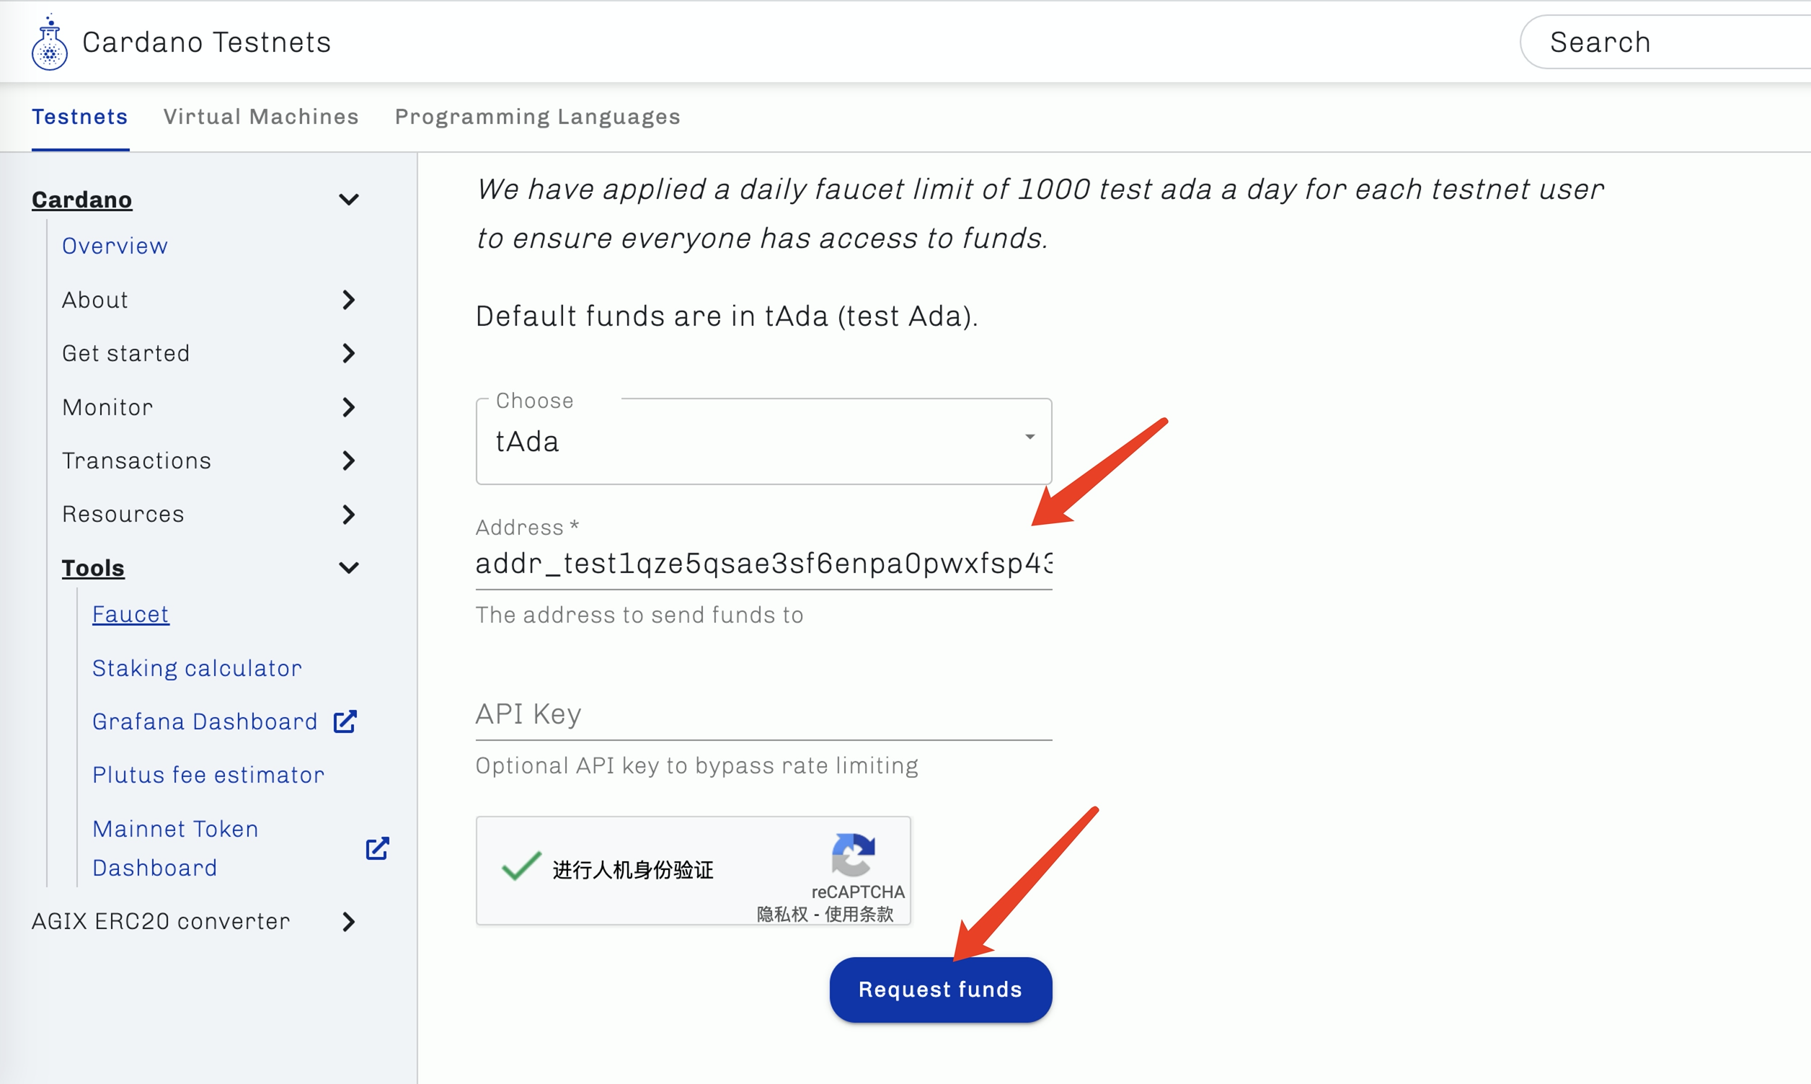Open the Choose tAda dropdown
Screen dimensions: 1811x1084
tap(763, 441)
